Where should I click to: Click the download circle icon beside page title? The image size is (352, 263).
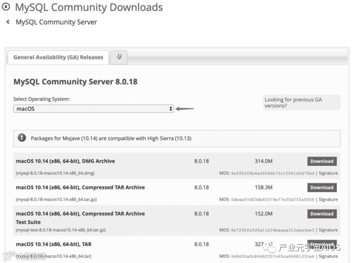click(x=6, y=7)
